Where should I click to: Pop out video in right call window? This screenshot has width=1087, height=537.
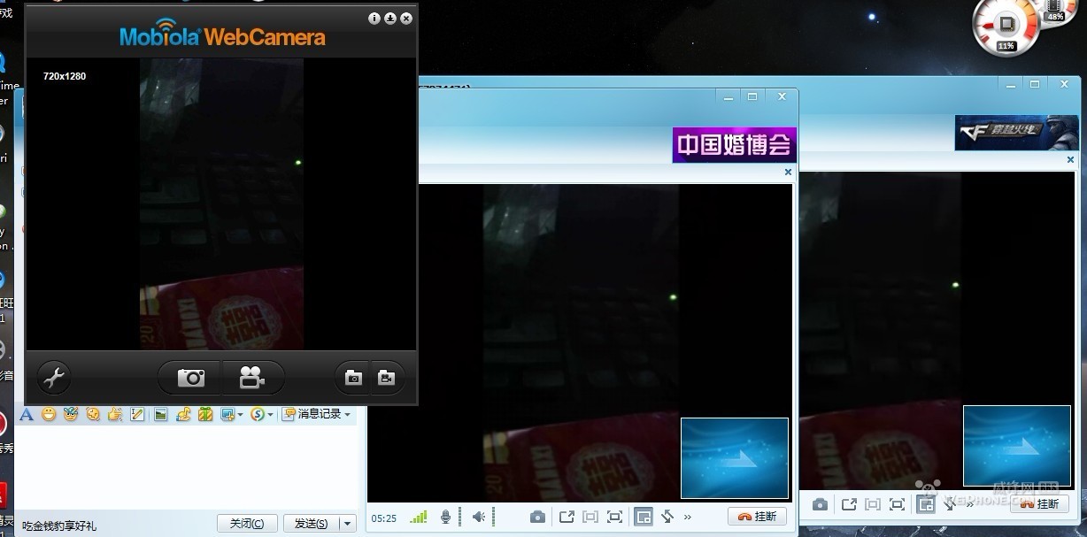(849, 504)
